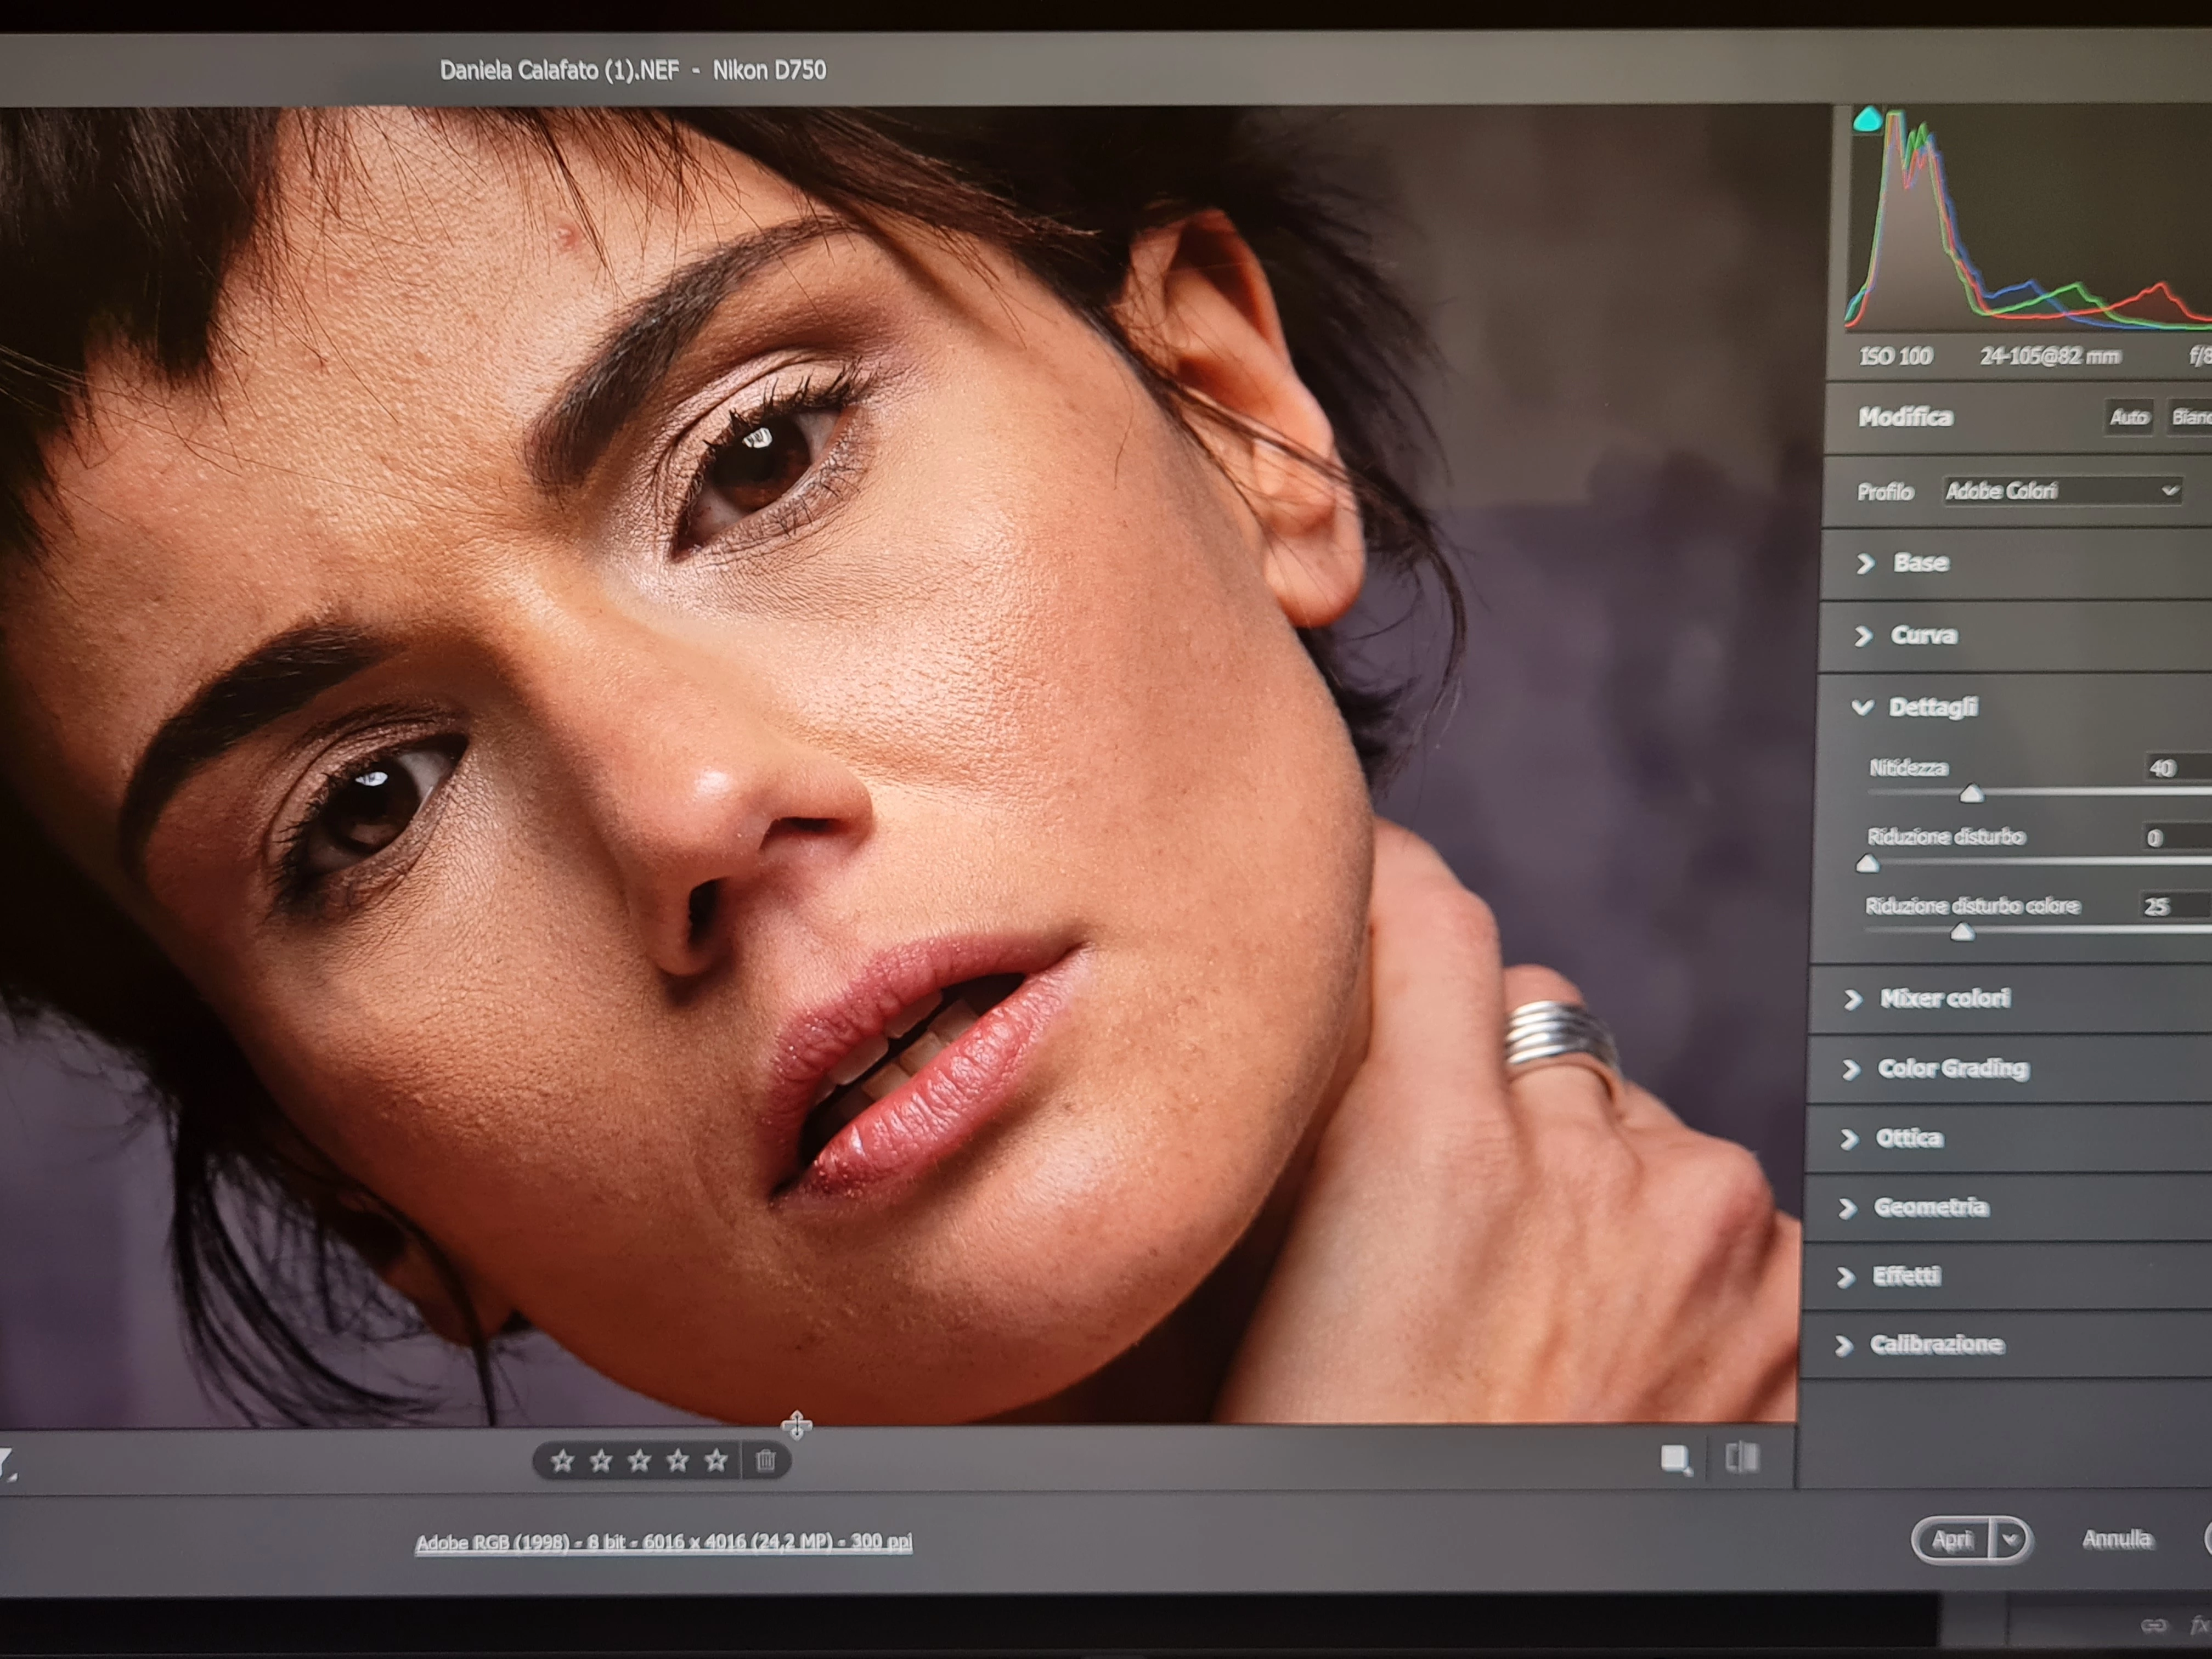The height and width of the screenshot is (1659, 2212).
Task: Open the Adobe RGB workflow options link
Action: pyautogui.click(x=663, y=1542)
